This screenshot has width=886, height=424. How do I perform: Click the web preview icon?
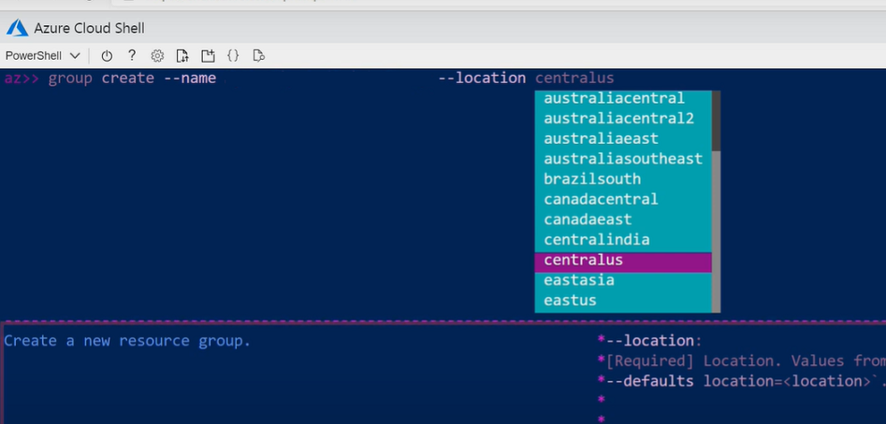pos(259,55)
